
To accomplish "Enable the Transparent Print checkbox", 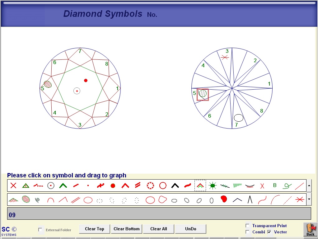I will (247, 226).
